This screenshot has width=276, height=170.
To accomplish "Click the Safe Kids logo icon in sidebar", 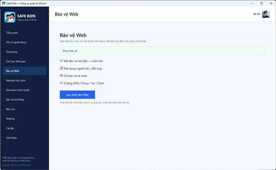I will pos(10,17).
